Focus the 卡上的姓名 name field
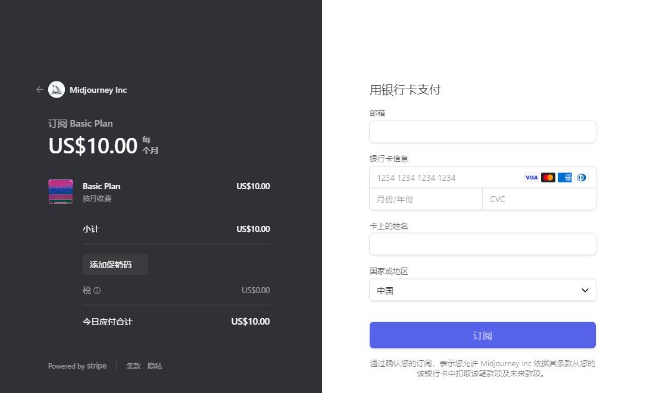653x393 pixels. [482, 244]
